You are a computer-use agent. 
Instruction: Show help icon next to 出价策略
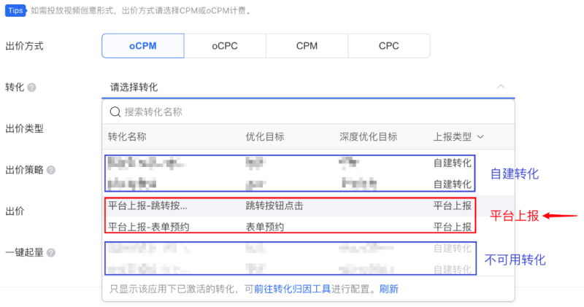click(51, 170)
